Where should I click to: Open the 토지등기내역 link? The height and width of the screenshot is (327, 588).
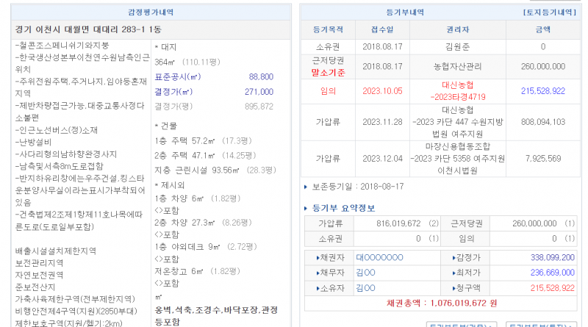(x=549, y=12)
